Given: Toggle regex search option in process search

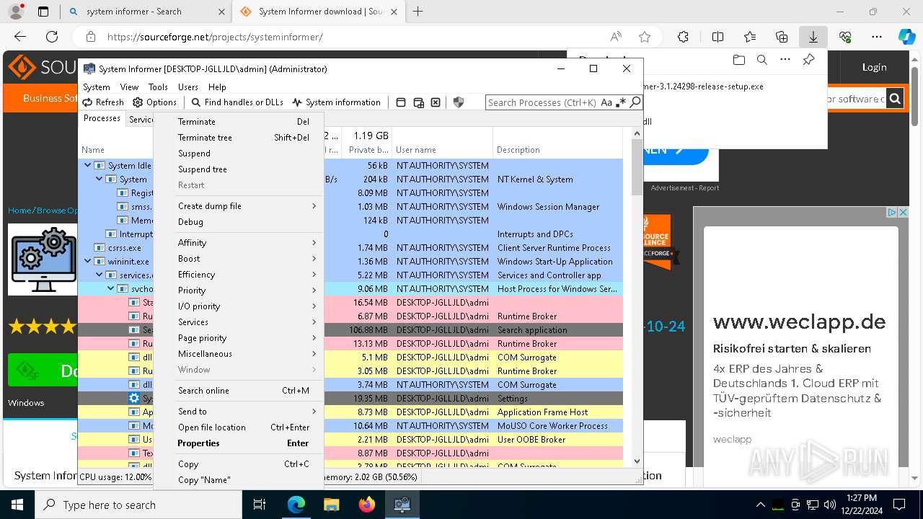Looking at the screenshot, I should (621, 102).
